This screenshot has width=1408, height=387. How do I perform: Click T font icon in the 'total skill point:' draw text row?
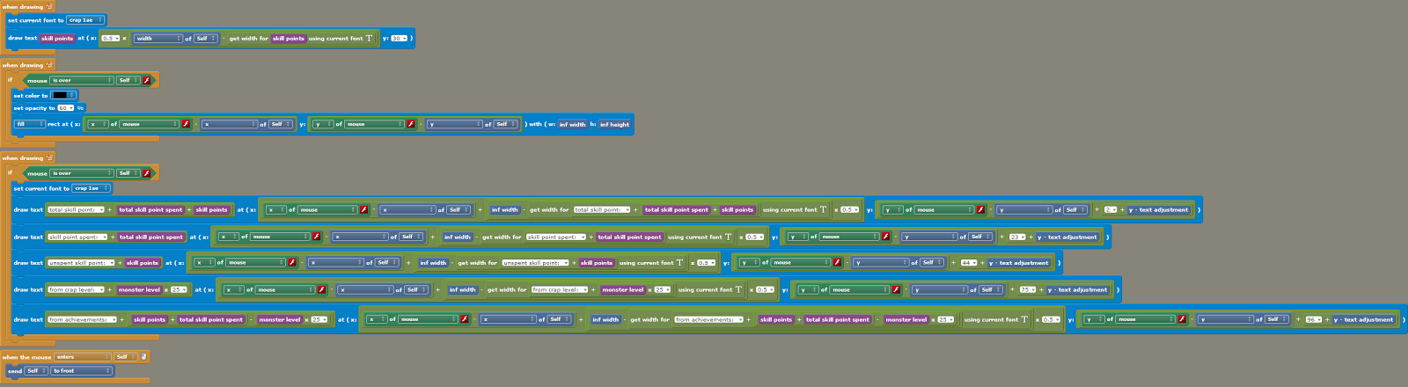coord(824,210)
